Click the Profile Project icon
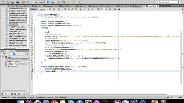 coord(80,2)
